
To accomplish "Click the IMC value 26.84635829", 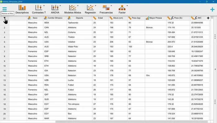I will 200,47.
